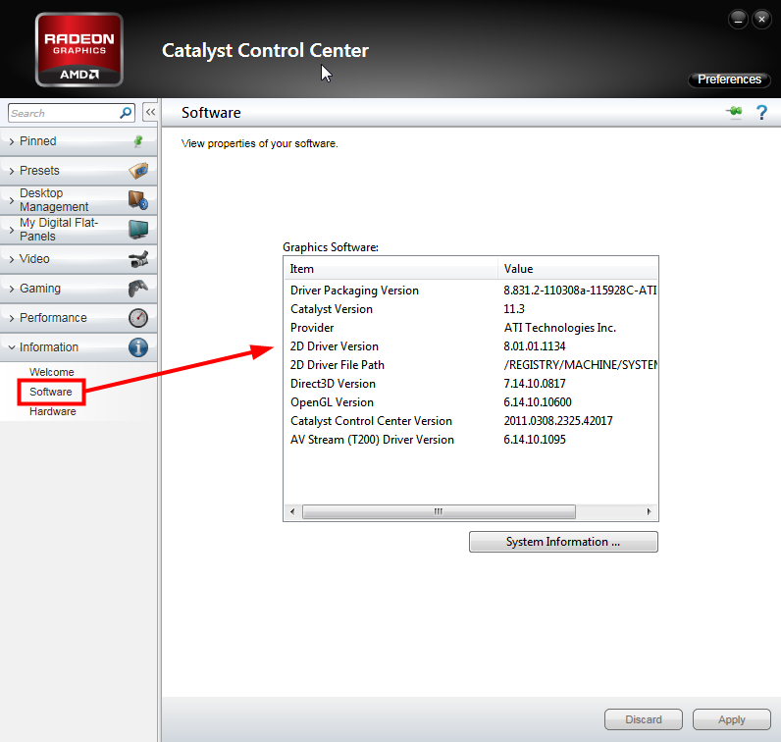The image size is (781, 742).
Task: Click the Item column header
Action: click(x=390, y=269)
